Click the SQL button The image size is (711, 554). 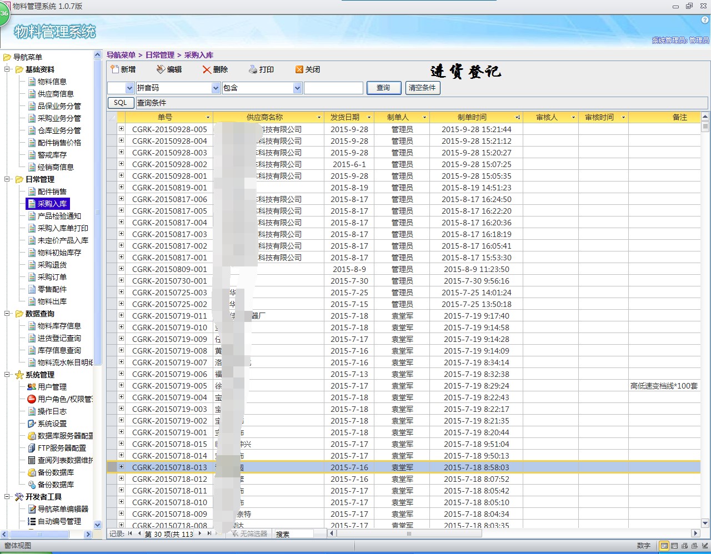point(121,103)
